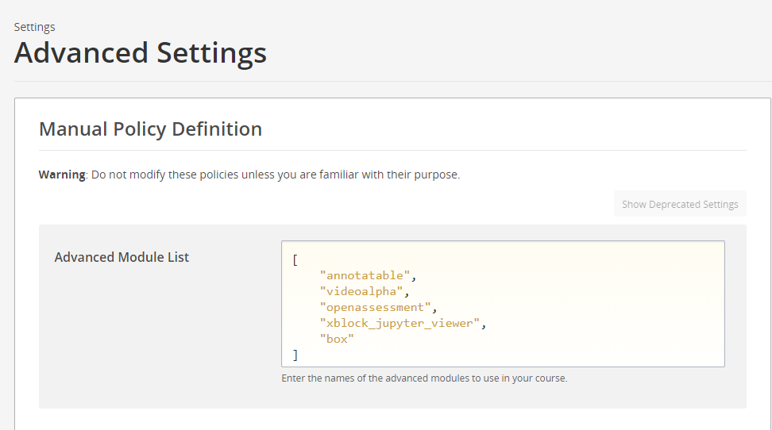Place cursor on the "annotatable" entry
Screen dimensions: 772x430
pos(365,275)
